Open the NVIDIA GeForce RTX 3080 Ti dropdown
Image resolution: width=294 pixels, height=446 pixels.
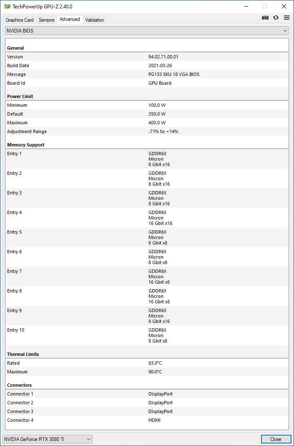click(48, 439)
